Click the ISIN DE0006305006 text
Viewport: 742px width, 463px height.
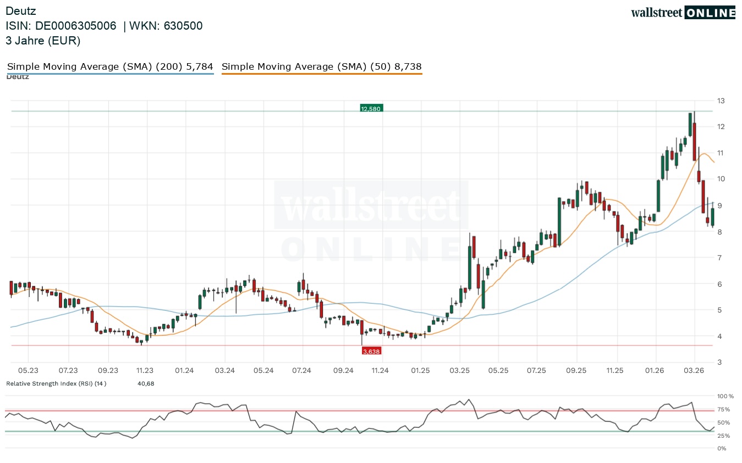61,26
